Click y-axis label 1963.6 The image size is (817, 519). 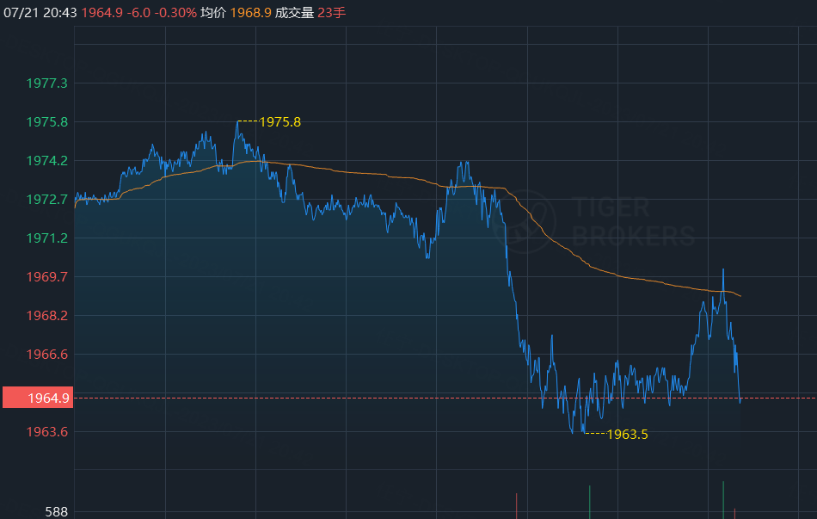point(47,431)
